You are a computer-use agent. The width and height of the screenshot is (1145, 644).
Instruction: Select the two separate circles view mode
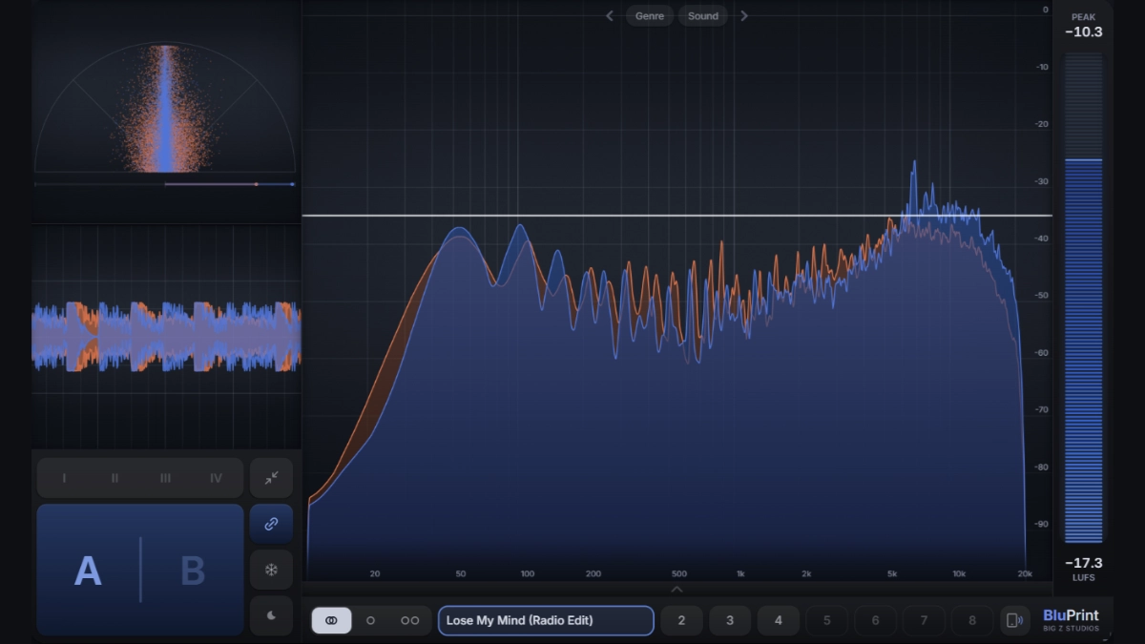(409, 620)
